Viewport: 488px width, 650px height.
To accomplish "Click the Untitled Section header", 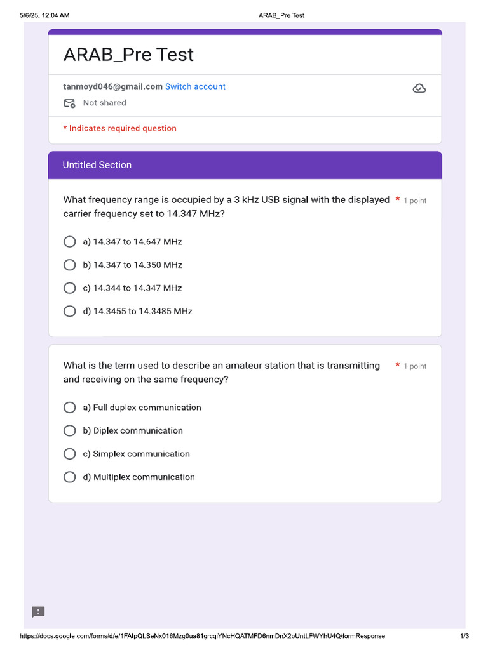I will click(245, 165).
